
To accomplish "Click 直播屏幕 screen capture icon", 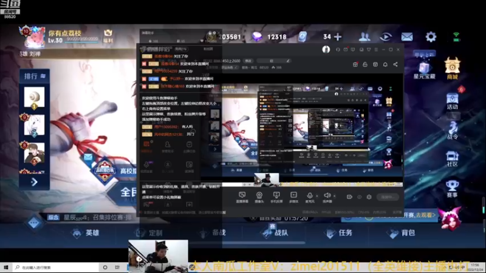I will 242,197.
